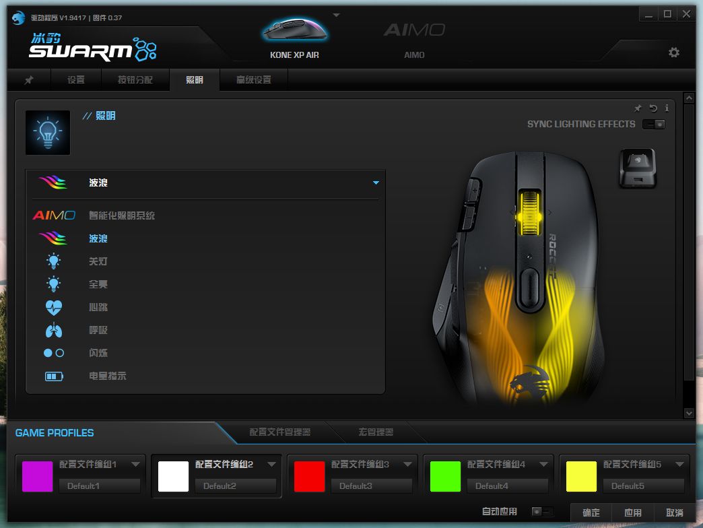This screenshot has width=703, height=528.
Task: Expand 配置文件编组5 profile dropdown arrow
Action: [679, 464]
